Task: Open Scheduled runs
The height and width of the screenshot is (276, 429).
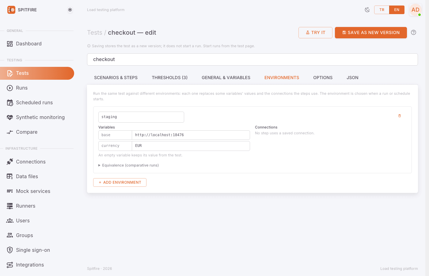Action: [x=37, y=103]
